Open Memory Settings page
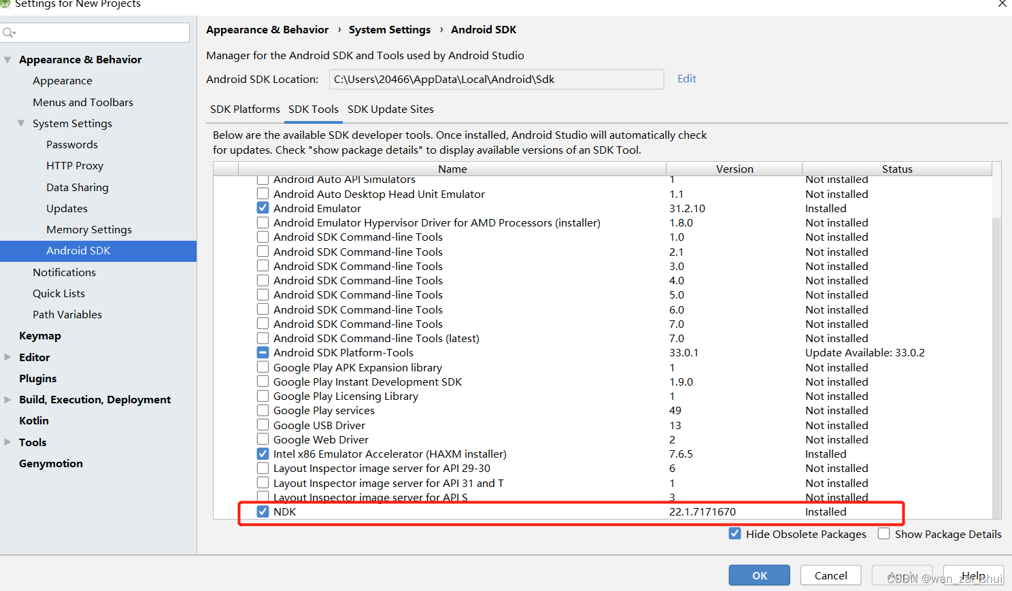This screenshot has height=591, width=1012. [89, 230]
